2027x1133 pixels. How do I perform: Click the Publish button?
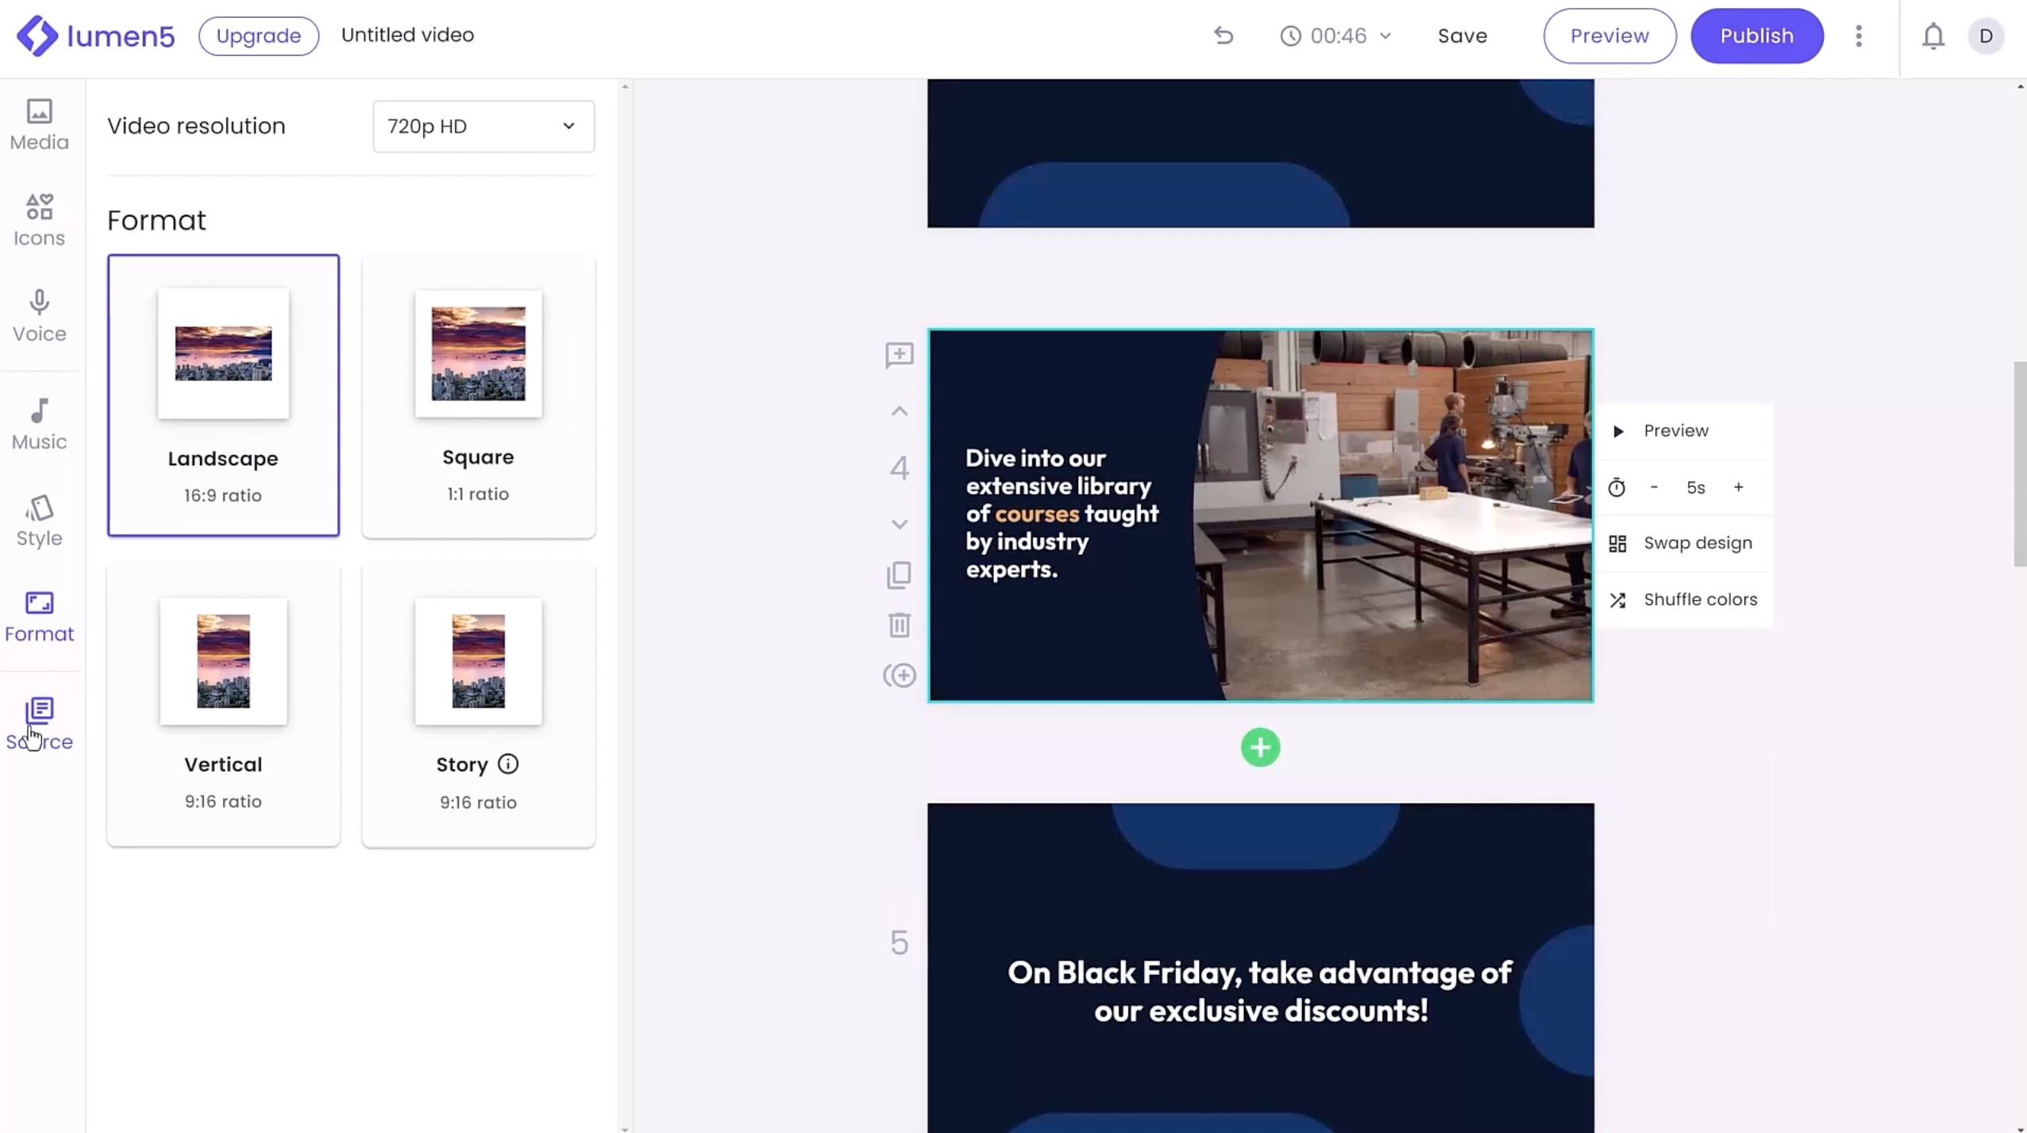point(1755,36)
